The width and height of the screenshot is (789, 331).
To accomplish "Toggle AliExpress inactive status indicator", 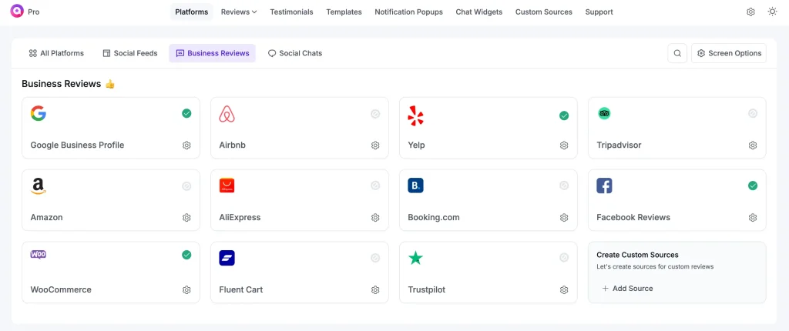I will coord(375,186).
